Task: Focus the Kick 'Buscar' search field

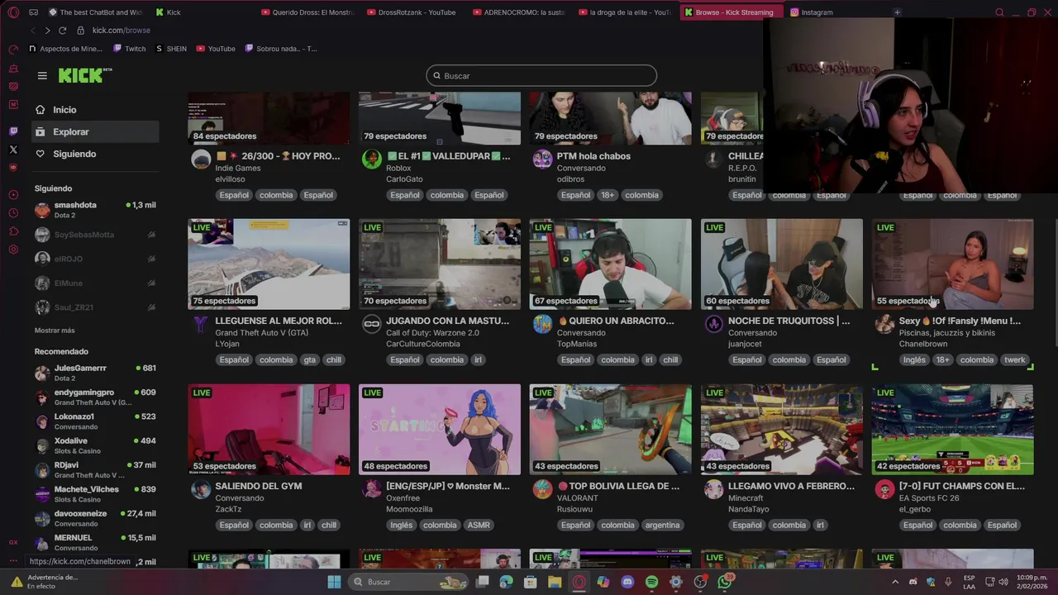Action: click(x=541, y=76)
